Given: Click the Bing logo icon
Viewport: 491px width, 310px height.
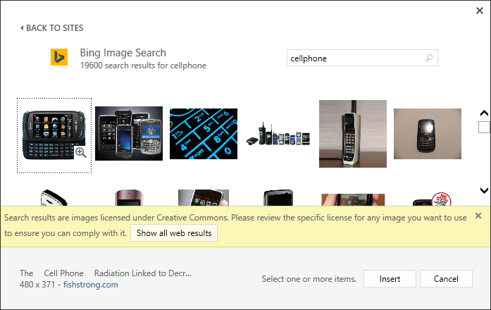Looking at the screenshot, I should coord(59,57).
